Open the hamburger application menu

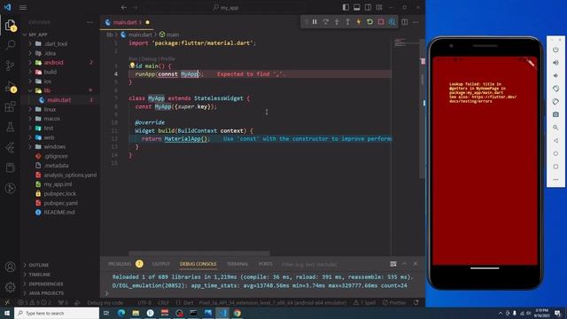(x=23, y=7)
